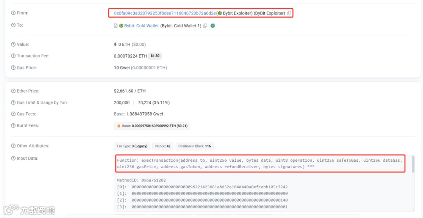Screen dimensions: 423x218
Task: Click the Txn Type: 0 (Legacy) badge
Action: 132,146
